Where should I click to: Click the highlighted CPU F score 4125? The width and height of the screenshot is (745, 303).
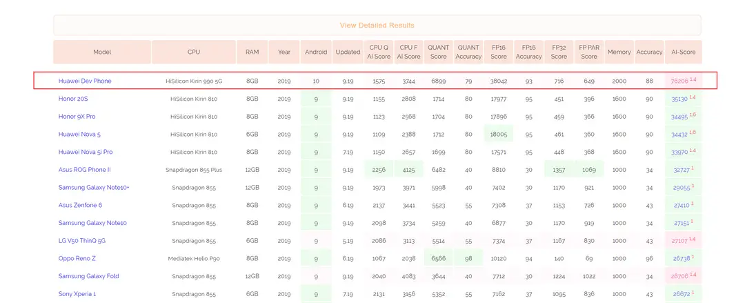tap(408, 170)
